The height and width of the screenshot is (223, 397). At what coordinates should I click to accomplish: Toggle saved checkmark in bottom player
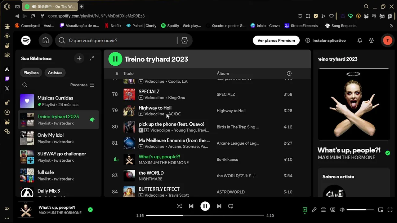[x=90, y=210]
